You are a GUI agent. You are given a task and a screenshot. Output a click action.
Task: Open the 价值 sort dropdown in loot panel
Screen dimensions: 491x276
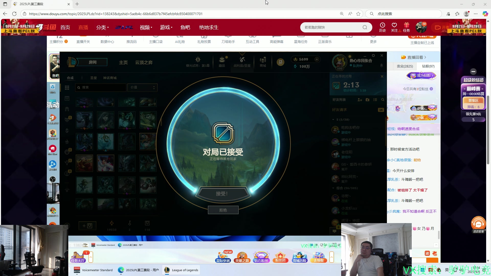point(142,87)
